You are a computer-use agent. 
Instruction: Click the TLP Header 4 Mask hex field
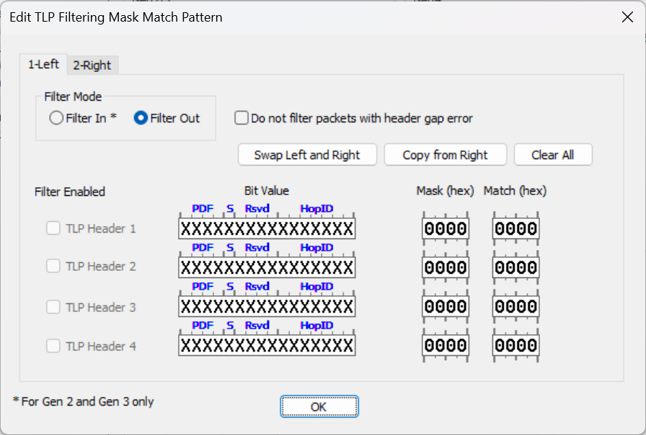[446, 345]
